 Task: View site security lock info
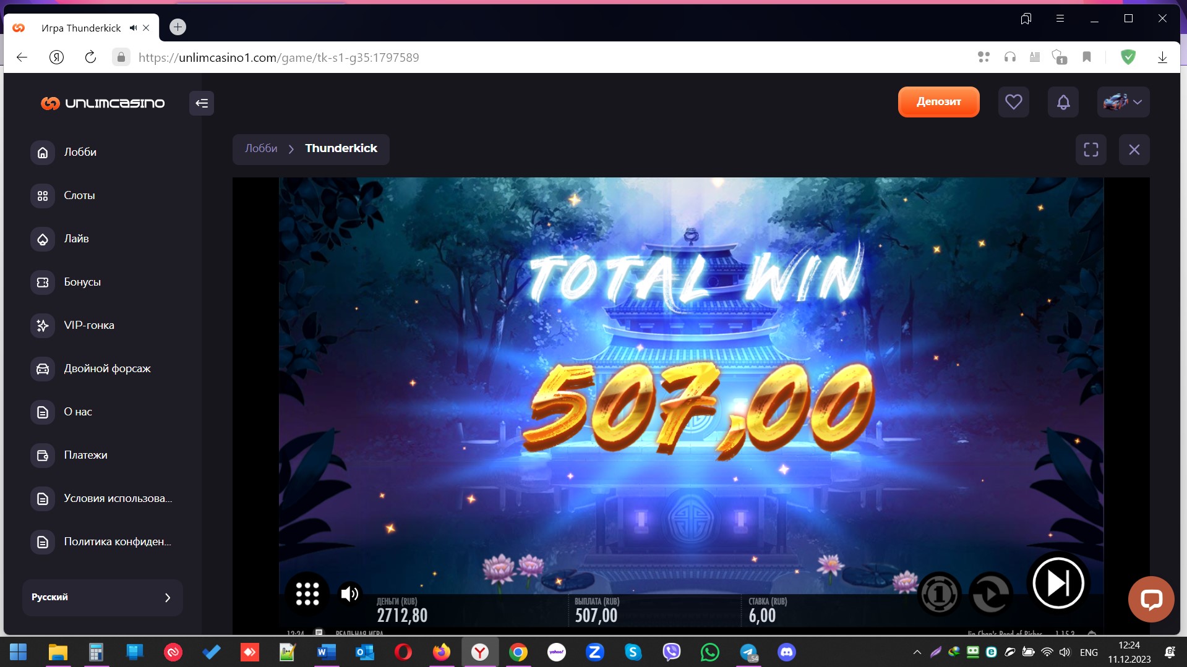click(121, 57)
